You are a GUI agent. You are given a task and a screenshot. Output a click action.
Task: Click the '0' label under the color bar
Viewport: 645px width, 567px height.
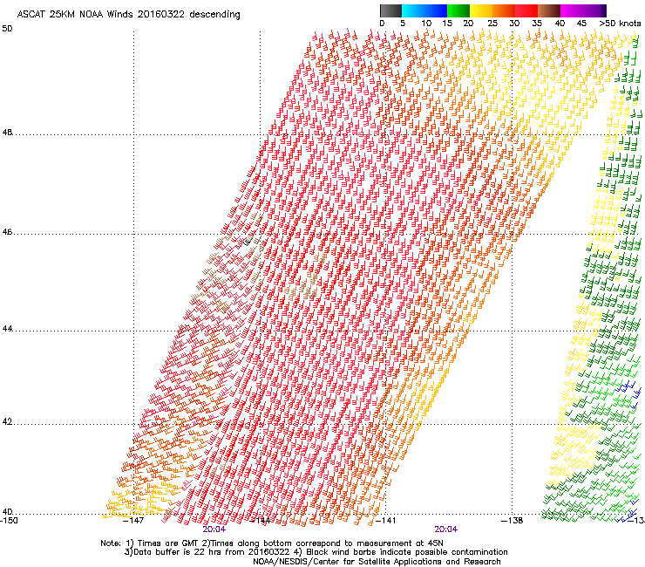click(382, 24)
